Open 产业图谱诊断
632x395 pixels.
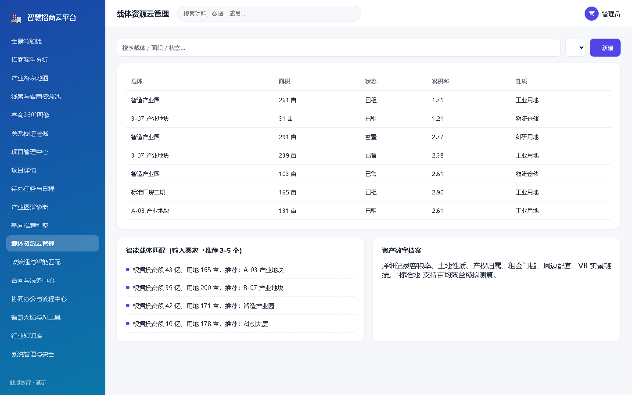53,207
